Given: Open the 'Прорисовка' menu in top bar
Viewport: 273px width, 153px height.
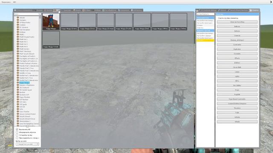Looking at the screenshot, I should (6, 2).
